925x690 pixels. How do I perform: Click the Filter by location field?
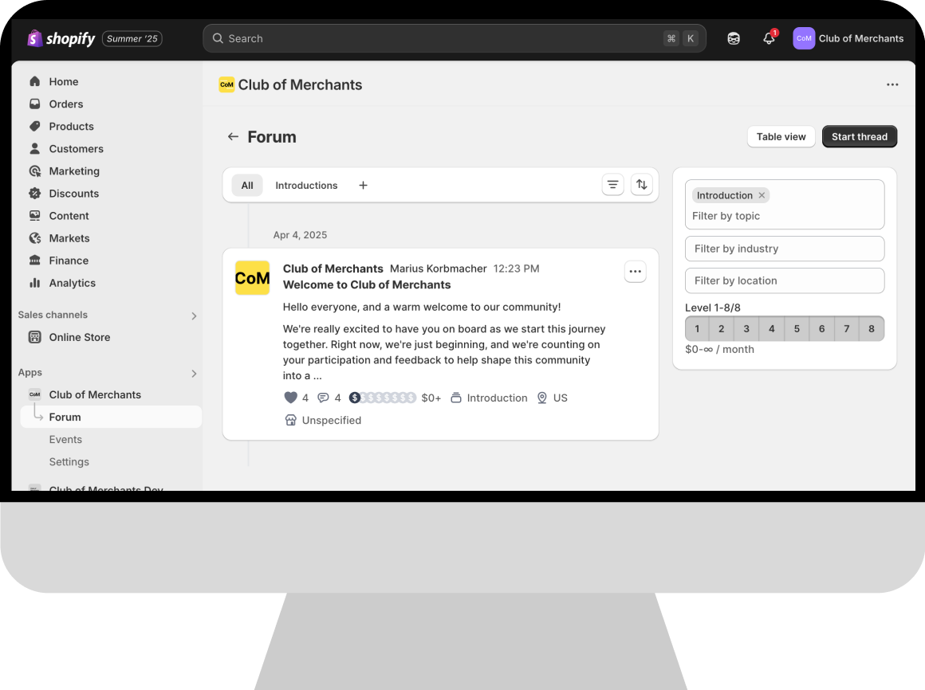click(x=785, y=280)
